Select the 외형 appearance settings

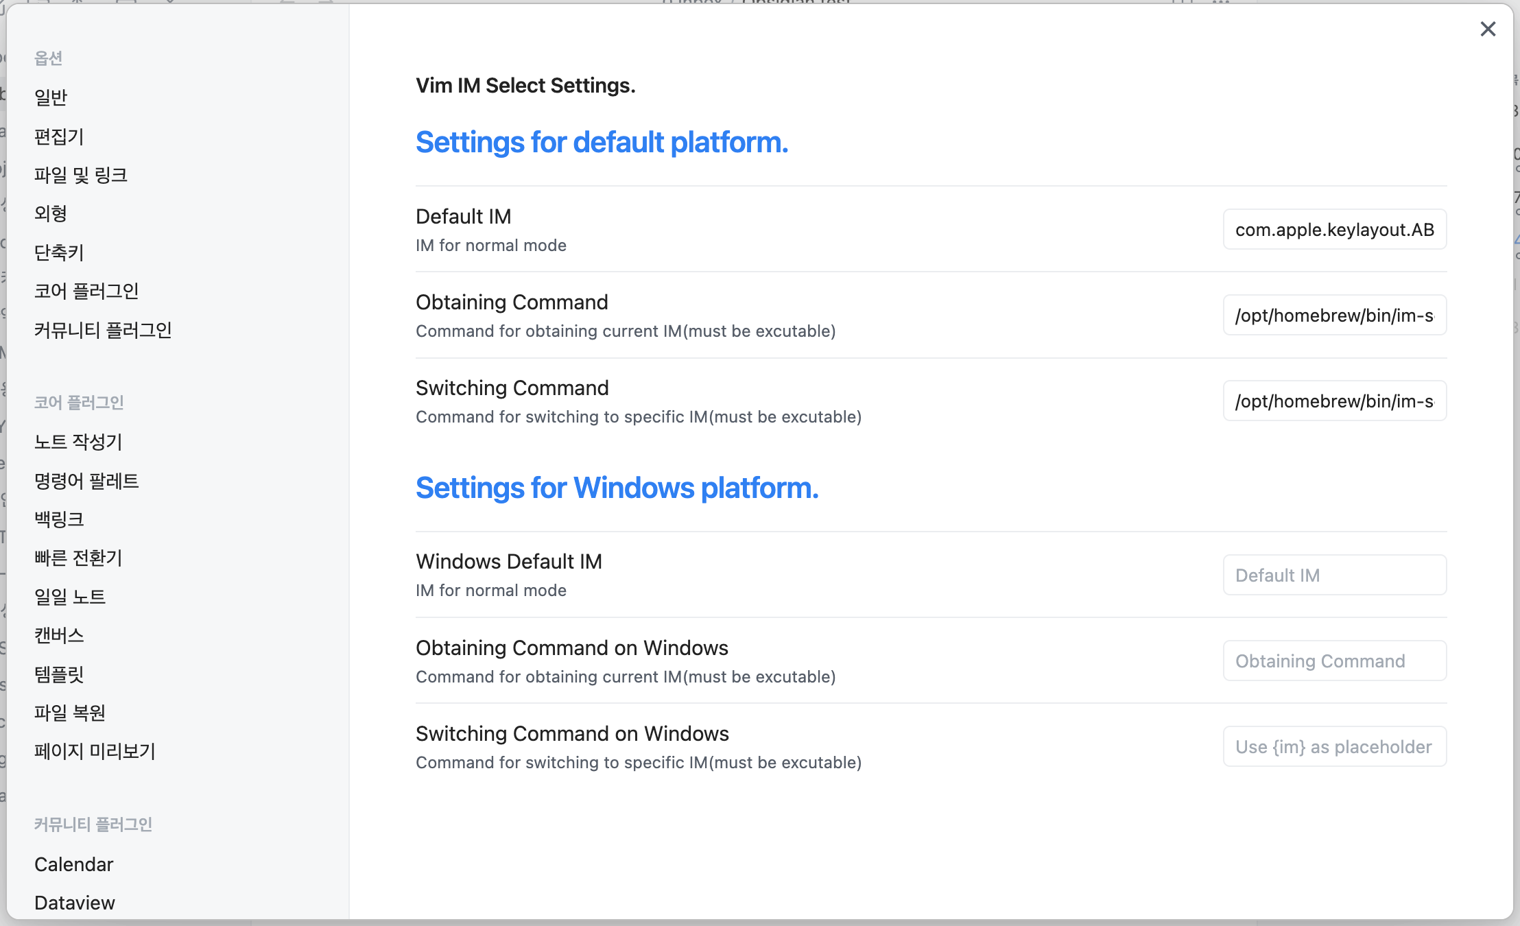click(x=51, y=213)
